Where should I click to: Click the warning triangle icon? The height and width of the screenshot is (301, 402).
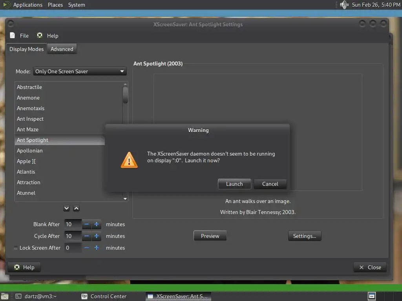pyautogui.click(x=129, y=160)
